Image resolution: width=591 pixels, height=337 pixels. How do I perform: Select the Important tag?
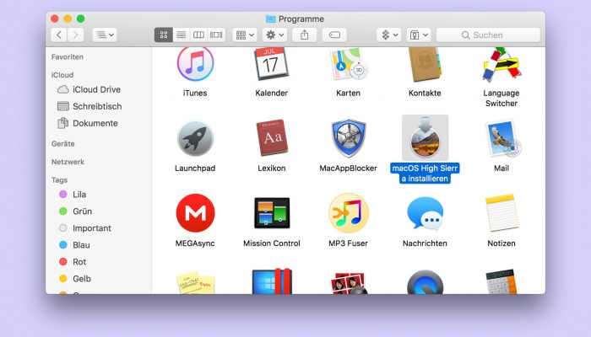click(99, 228)
